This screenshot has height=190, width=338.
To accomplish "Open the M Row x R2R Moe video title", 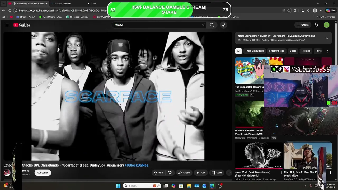I will (x=249, y=132).
